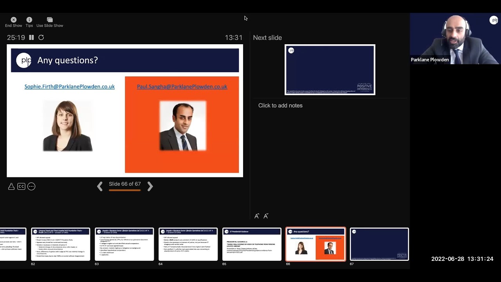Click the next slide preview thumbnail
The image size is (501, 282).
pyautogui.click(x=330, y=70)
